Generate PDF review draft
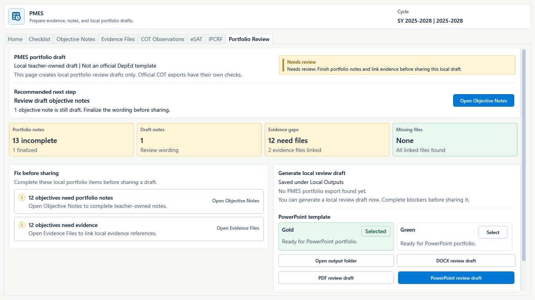535x300 pixels. pos(336,278)
